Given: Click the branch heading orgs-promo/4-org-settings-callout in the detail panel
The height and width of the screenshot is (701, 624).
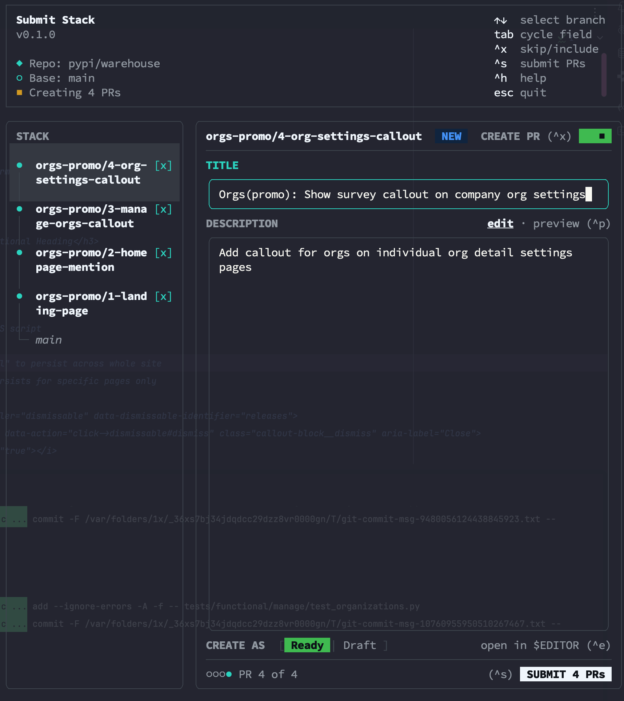Looking at the screenshot, I should [x=314, y=136].
